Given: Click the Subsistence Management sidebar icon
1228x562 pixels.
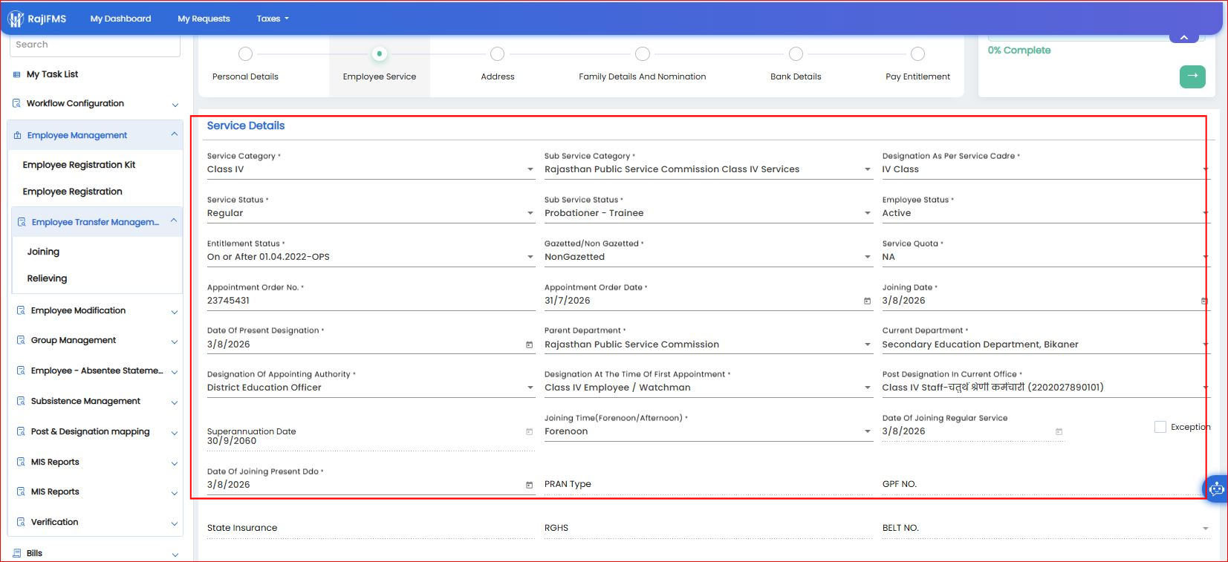Looking at the screenshot, I should (21, 401).
